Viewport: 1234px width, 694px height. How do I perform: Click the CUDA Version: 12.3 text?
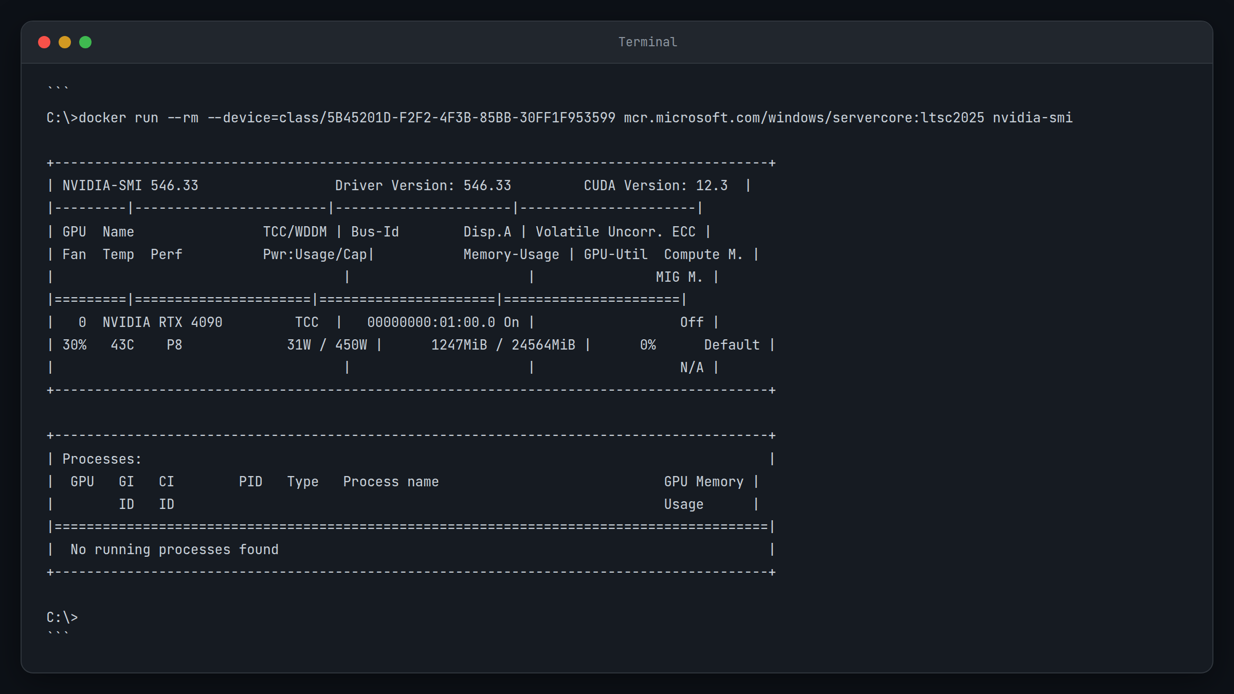(x=655, y=185)
